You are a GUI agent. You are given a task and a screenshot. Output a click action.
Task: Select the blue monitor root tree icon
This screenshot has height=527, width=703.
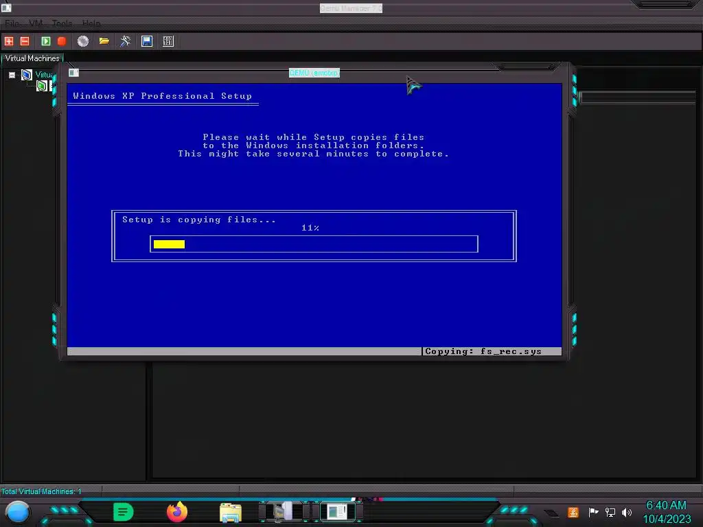(x=27, y=74)
